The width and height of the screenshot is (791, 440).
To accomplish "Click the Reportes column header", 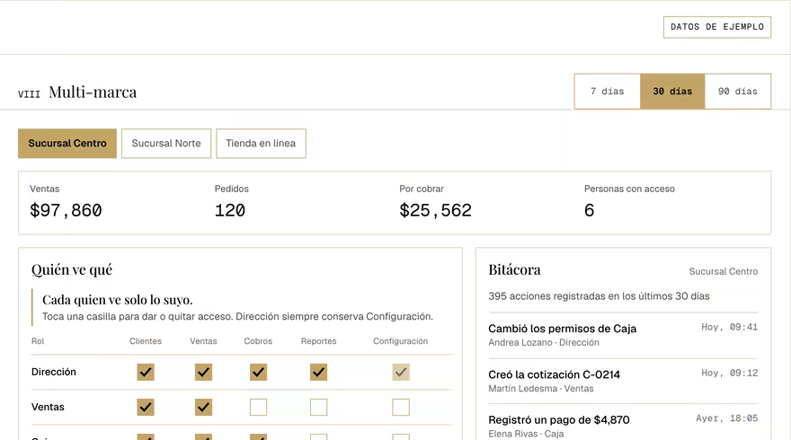I will pos(319,341).
